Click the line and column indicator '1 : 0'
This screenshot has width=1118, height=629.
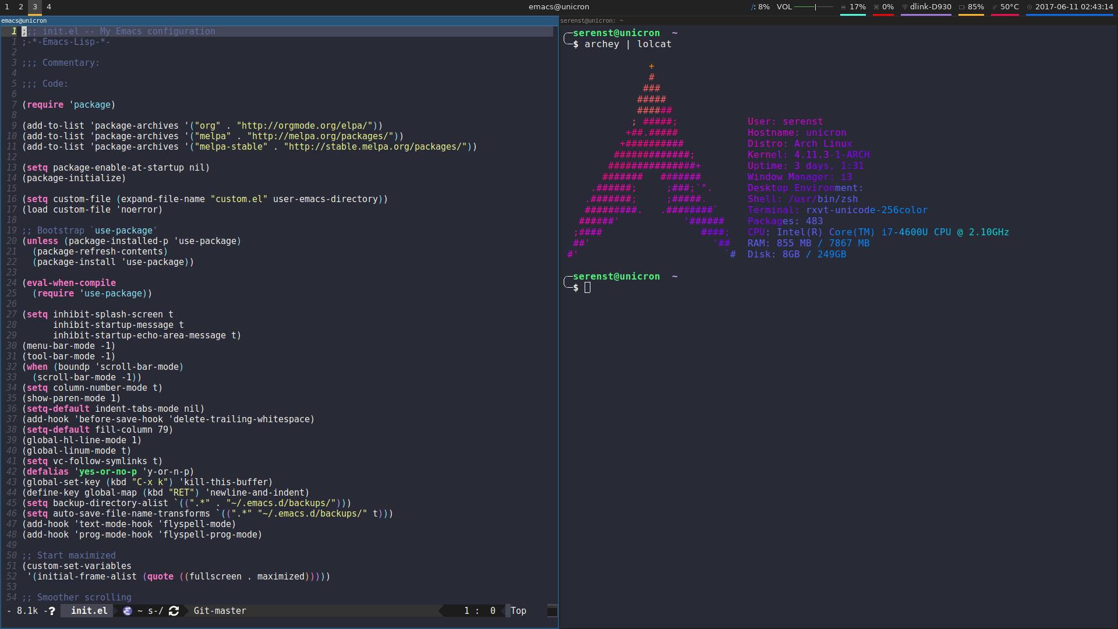pyautogui.click(x=480, y=611)
